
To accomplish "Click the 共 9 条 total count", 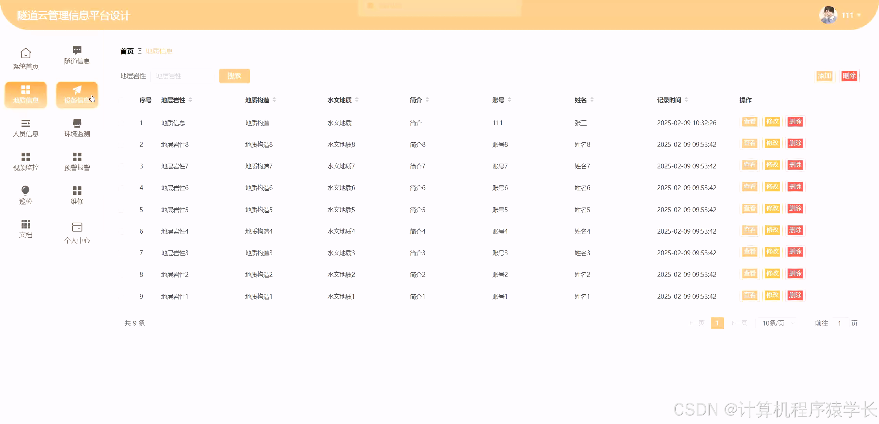I will [x=135, y=323].
